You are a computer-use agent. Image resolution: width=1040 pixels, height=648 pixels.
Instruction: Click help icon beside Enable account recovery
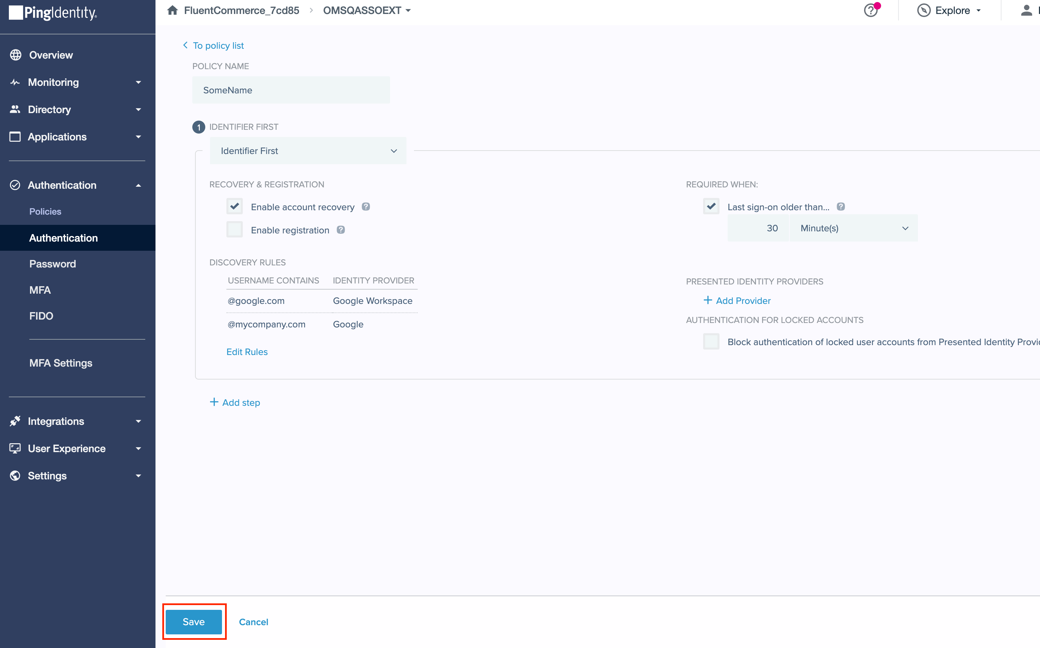coord(366,206)
